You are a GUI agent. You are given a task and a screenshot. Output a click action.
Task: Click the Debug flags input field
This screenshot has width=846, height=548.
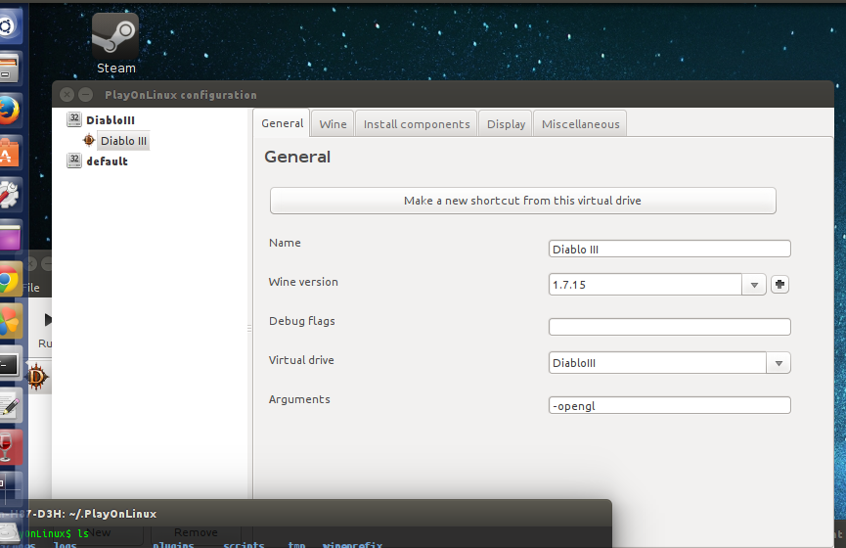coord(670,327)
